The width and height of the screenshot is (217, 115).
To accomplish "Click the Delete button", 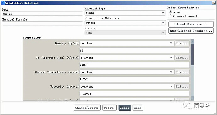I will click(x=109, y=108).
